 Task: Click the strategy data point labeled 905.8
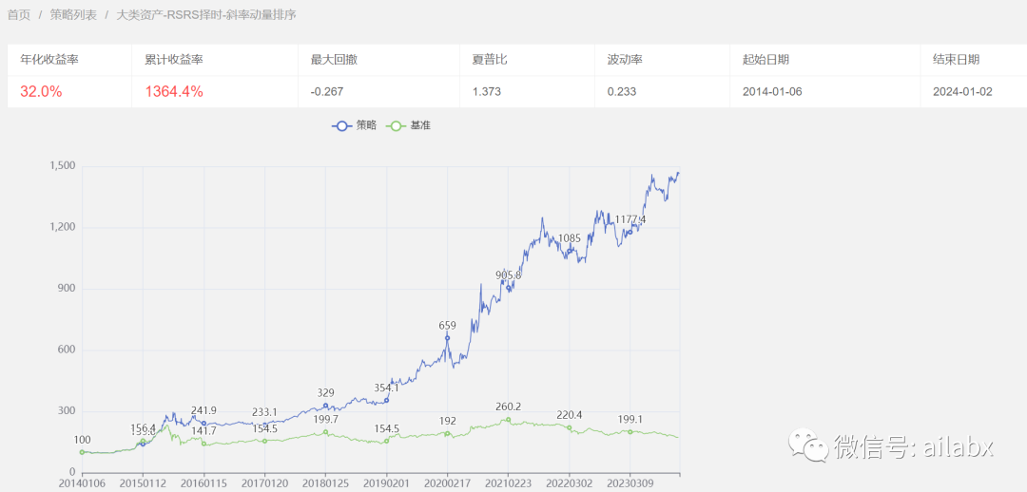pos(508,287)
